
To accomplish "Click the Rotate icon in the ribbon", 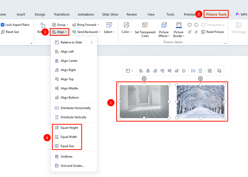I will (x=43, y=25).
